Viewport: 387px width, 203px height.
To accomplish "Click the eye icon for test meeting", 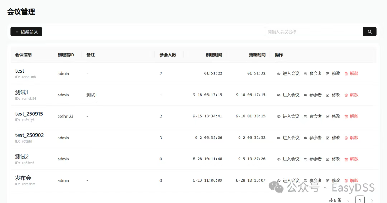I will point(278,74).
